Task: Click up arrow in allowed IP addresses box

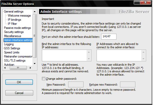Action: coord(143,52)
